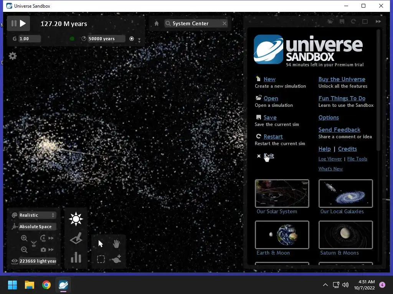Image resolution: width=393 pixels, height=294 pixels.
Task: Click the open folder icon in panel header
Action: (330, 21)
